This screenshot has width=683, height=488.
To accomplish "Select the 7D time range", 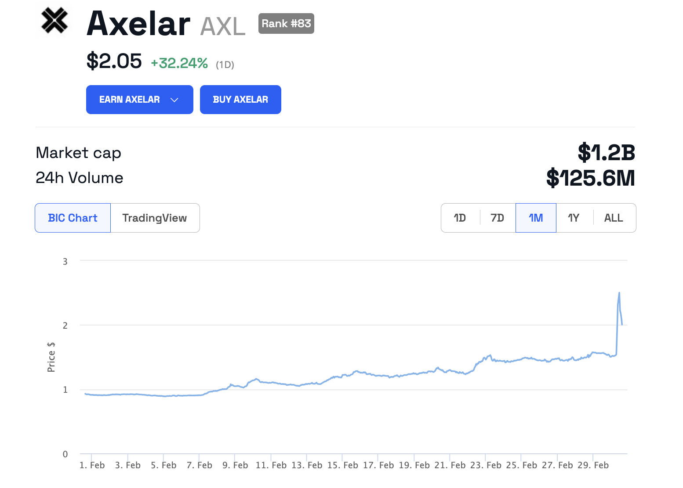I will point(497,218).
